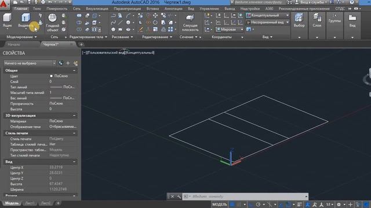Activate the Rotate tool in Editing panel

155,23
